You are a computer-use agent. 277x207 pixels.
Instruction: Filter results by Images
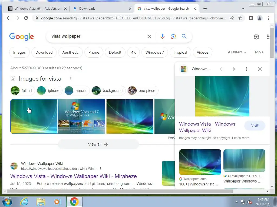pos(19,52)
